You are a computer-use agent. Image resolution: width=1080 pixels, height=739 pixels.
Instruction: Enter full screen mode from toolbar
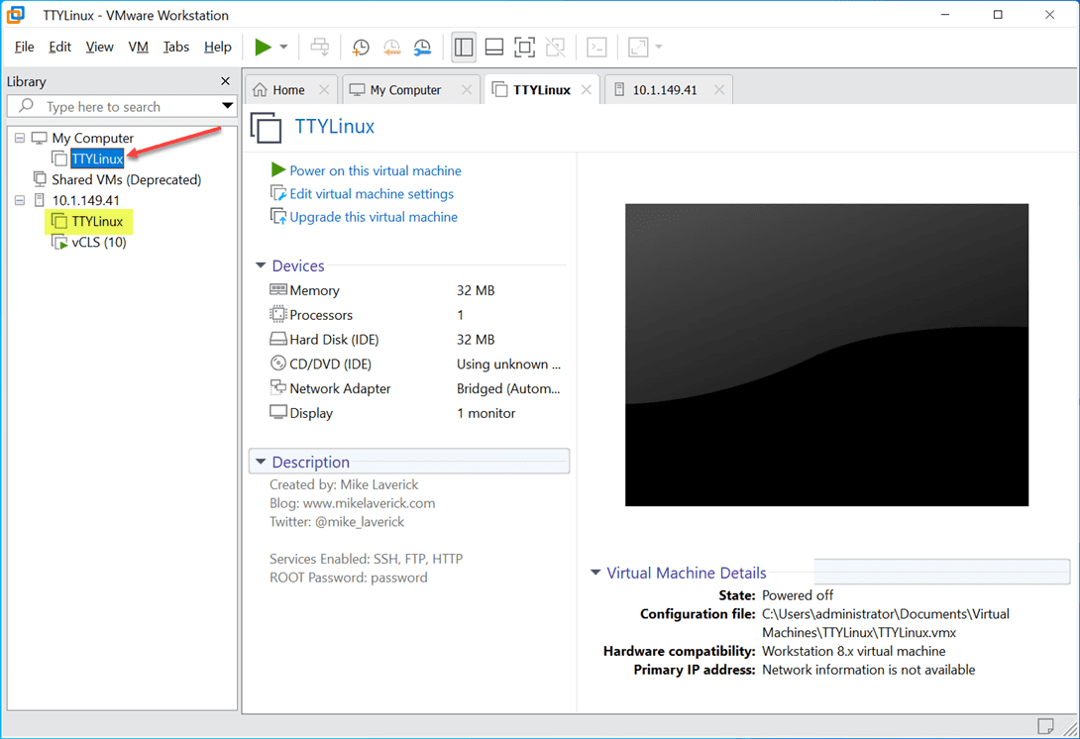525,47
